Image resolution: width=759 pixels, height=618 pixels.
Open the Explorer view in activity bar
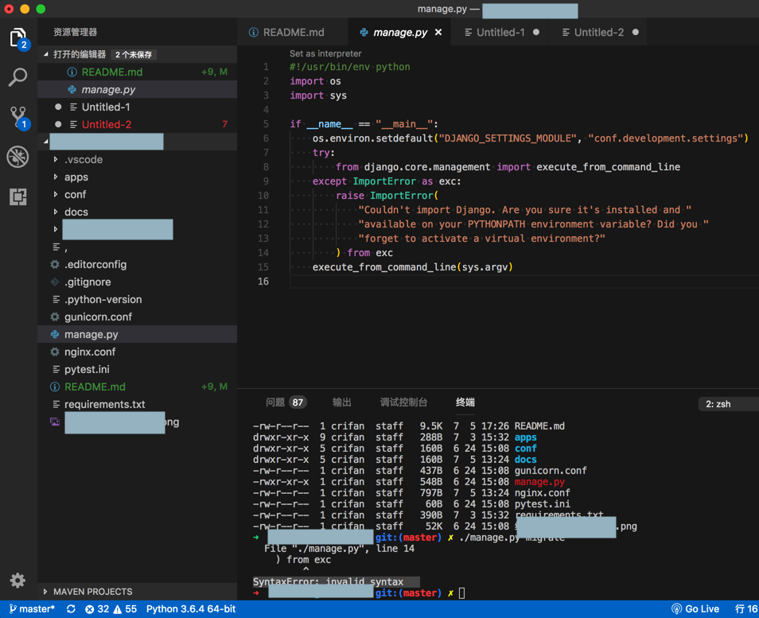(x=18, y=38)
